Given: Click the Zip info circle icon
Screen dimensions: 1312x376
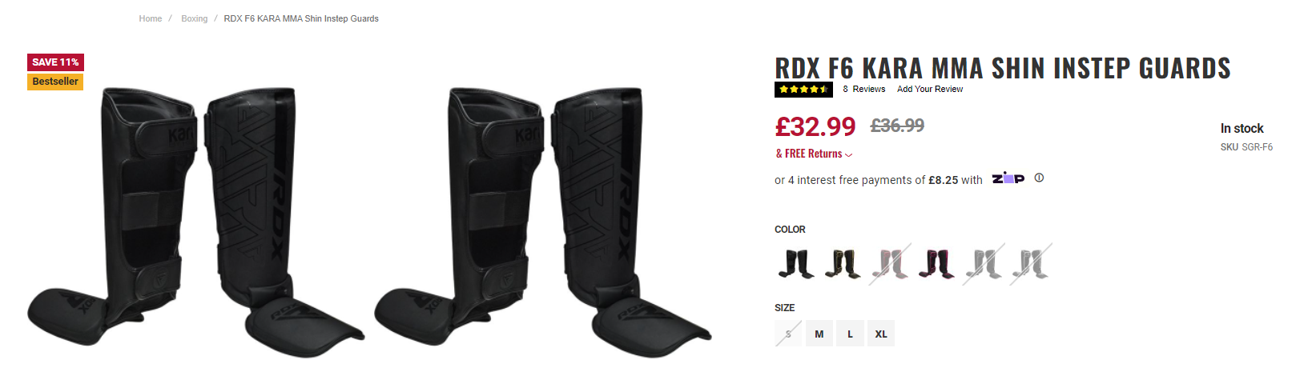Looking at the screenshot, I should point(1039,178).
